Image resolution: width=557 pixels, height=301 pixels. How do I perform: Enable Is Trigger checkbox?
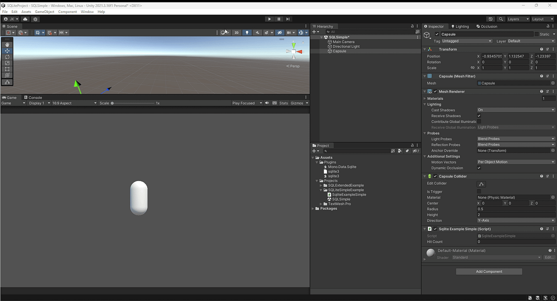coord(479,191)
